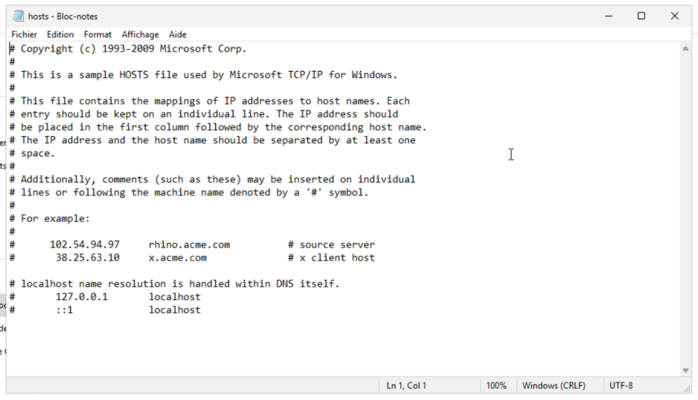Image resolution: width=698 pixels, height=400 pixels.
Task: Open the Format menu
Action: pyautogui.click(x=97, y=35)
